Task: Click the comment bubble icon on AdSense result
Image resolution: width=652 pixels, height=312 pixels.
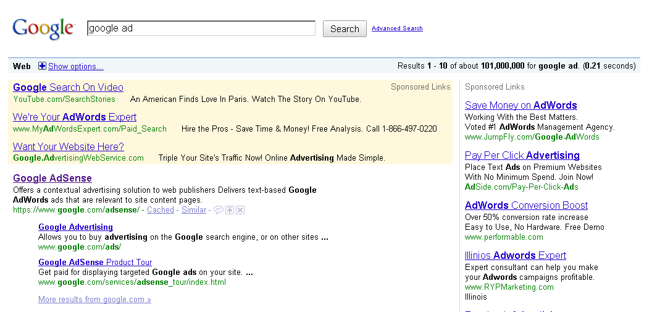Action: [x=219, y=210]
